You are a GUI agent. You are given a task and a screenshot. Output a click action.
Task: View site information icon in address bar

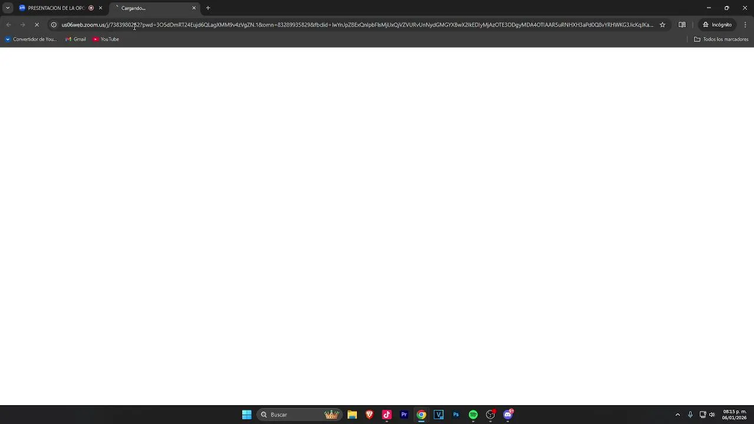point(54,25)
